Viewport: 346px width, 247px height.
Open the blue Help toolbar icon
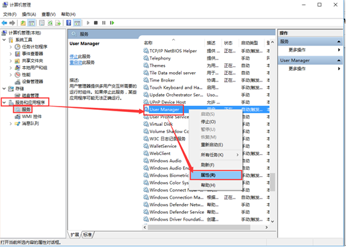coord(69,23)
